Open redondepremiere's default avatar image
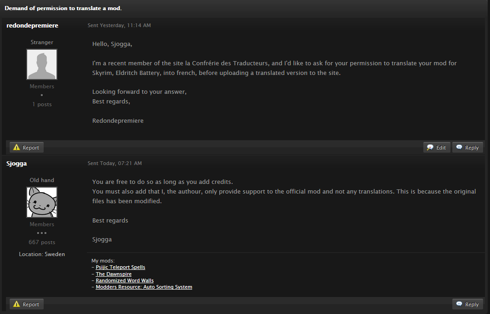This screenshot has height=314, width=490. coord(42,65)
